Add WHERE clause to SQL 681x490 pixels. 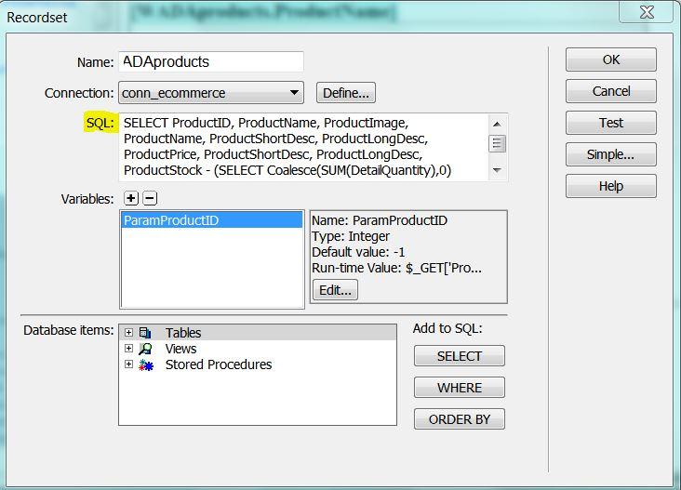click(x=460, y=388)
